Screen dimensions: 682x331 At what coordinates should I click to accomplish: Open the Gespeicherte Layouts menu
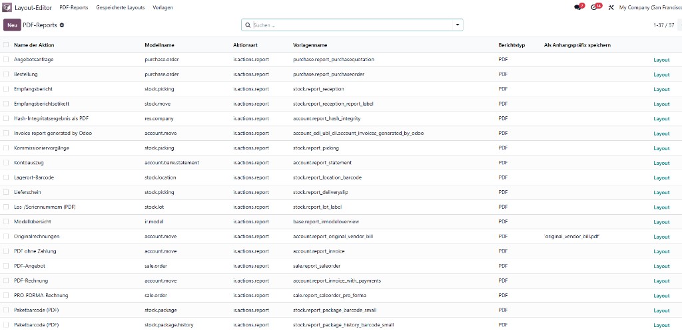pos(121,7)
